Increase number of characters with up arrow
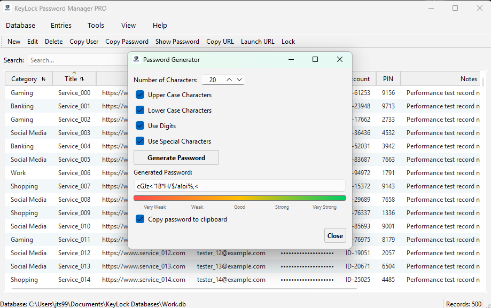Image resolution: width=491 pixels, height=308 pixels. [229, 80]
